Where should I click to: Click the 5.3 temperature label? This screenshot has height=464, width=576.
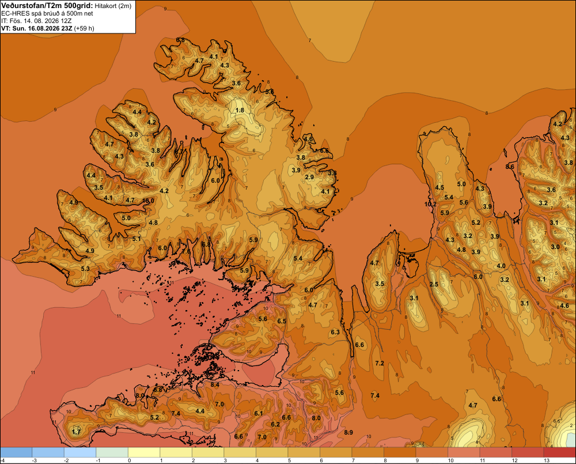pyautogui.click(x=85, y=269)
